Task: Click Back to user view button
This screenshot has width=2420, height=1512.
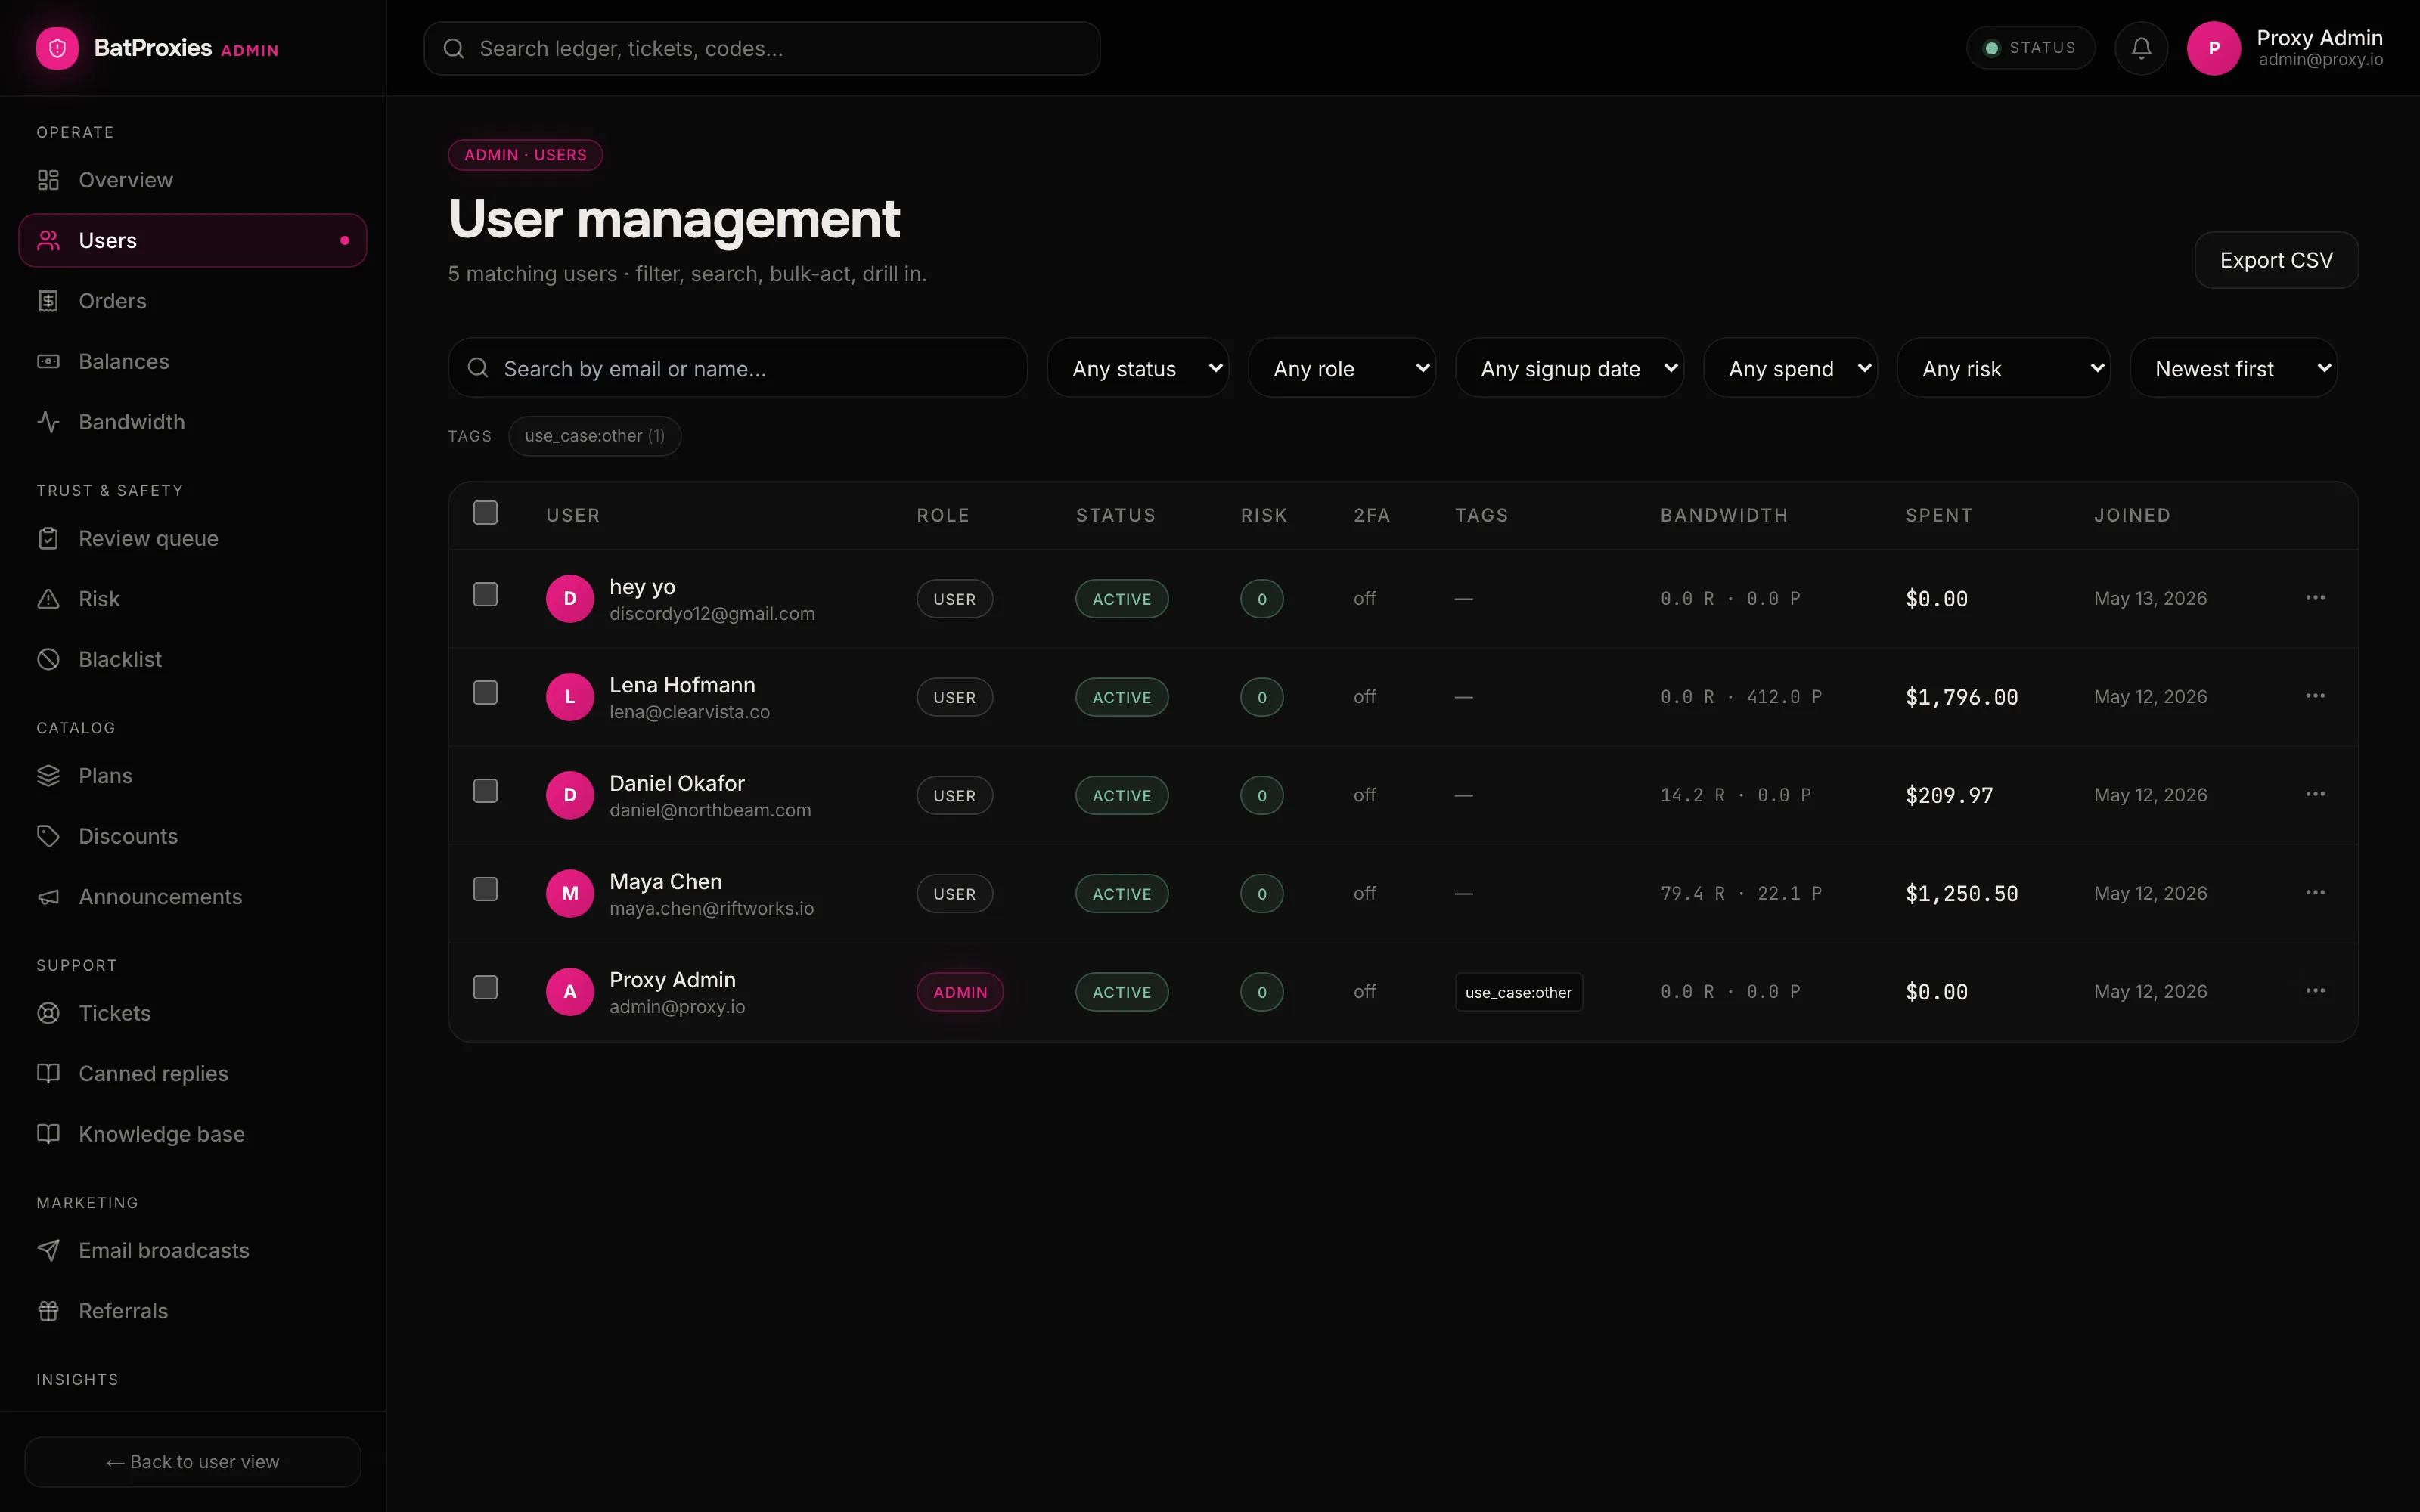Action: 192,1462
